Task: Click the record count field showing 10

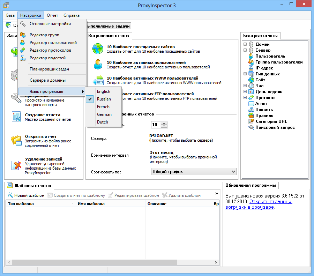Action: tap(156, 125)
